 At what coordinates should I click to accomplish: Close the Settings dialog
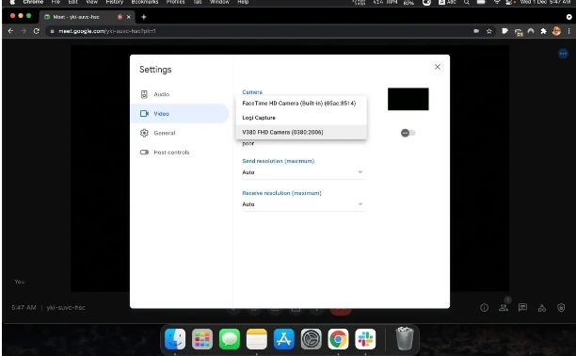pyautogui.click(x=437, y=67)
